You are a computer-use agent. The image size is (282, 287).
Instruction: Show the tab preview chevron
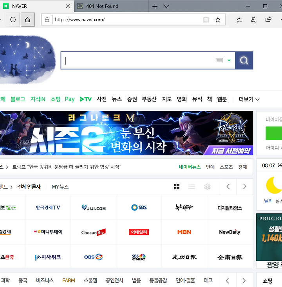(166, 6)
